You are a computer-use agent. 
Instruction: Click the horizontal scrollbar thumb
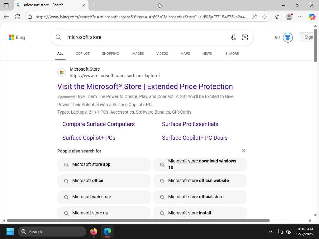pos(138,221)
